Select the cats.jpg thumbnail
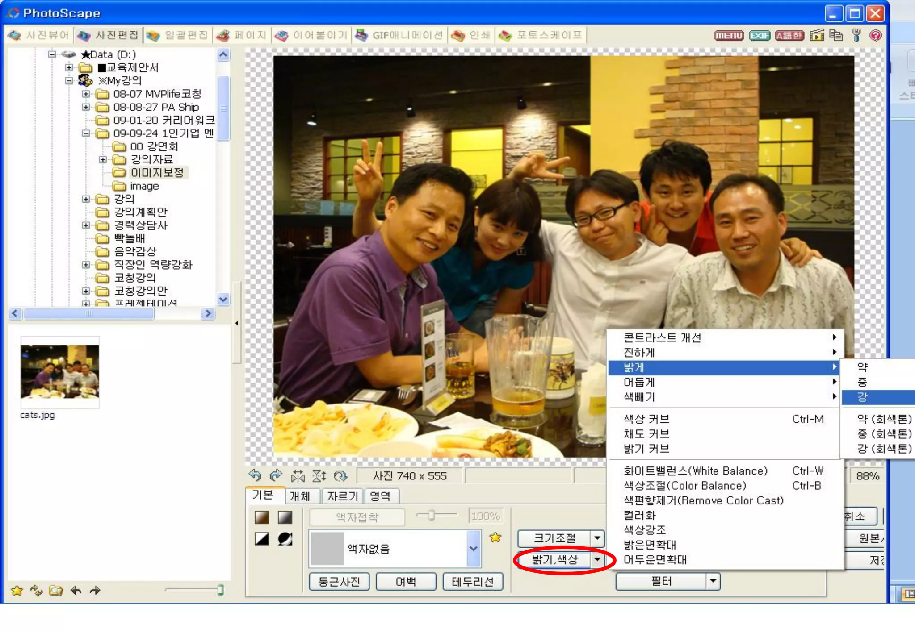Viewport: 915px width, 633px height. [60, 372]
